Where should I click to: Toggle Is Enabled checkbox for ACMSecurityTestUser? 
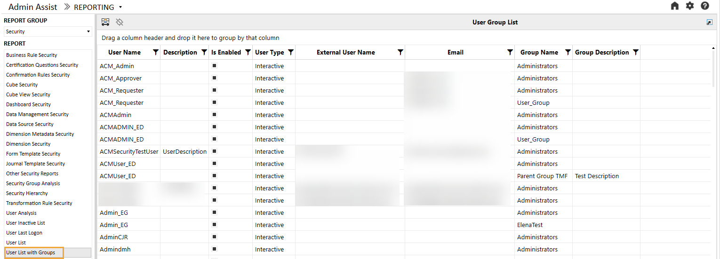pos(214,151)
